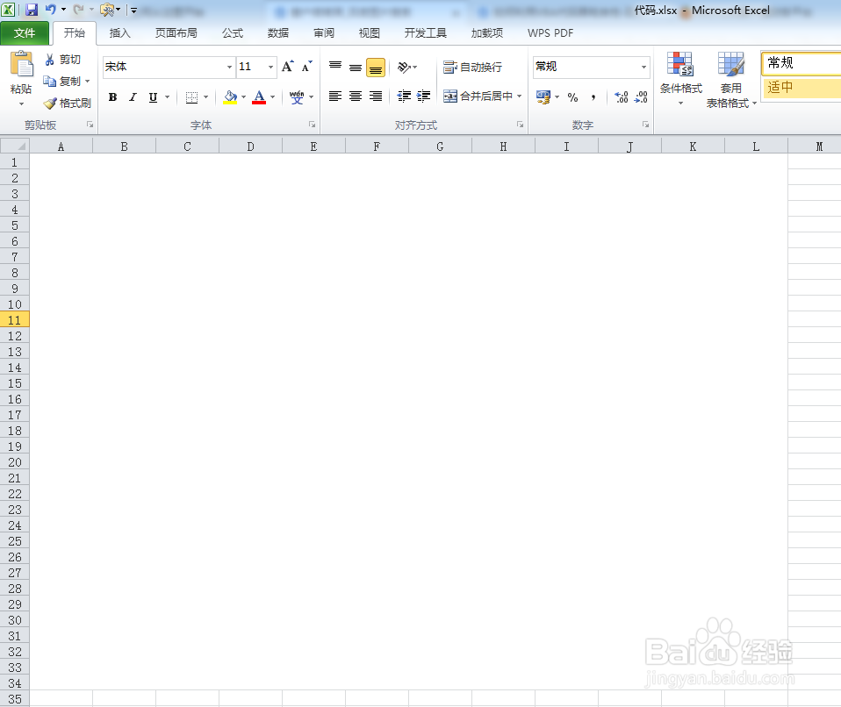Decrease font size with small A icon

306,67
